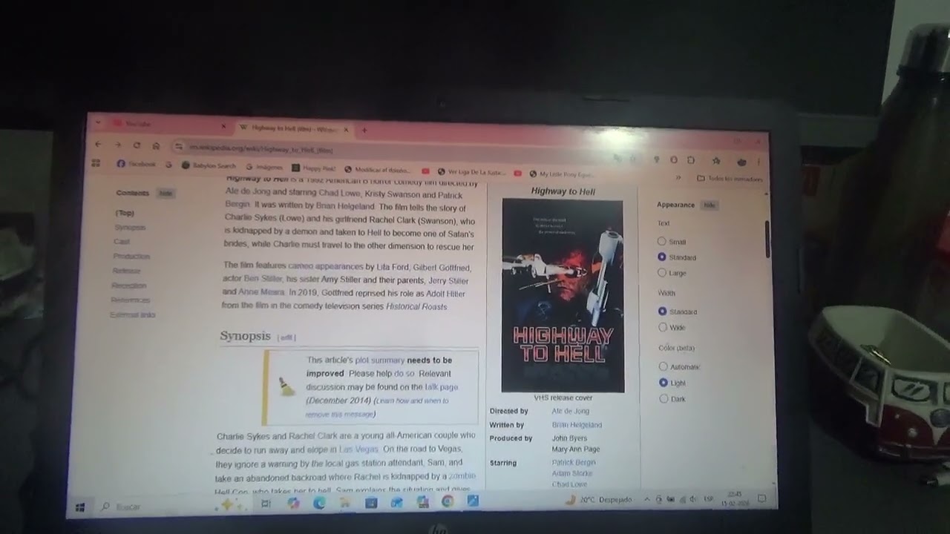Open the Chrome three-dot menu
The image size is (950, 534).
click(x=758, y=162)
